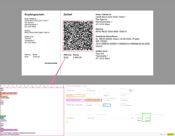Click the plus icon to add a row

[68, 122]
